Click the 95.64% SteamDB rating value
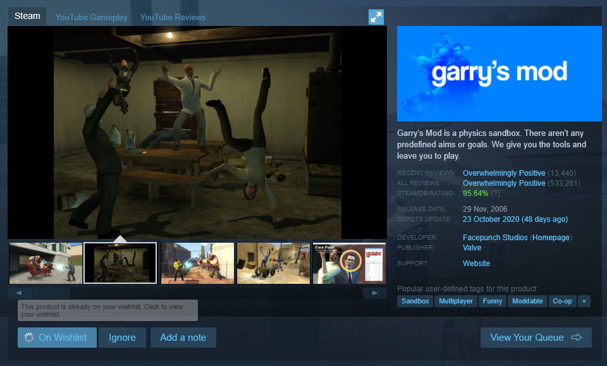 point(475,193)
